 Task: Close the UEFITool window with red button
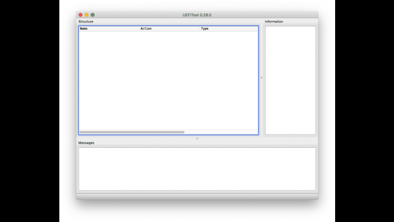click(x=81, y=15)
